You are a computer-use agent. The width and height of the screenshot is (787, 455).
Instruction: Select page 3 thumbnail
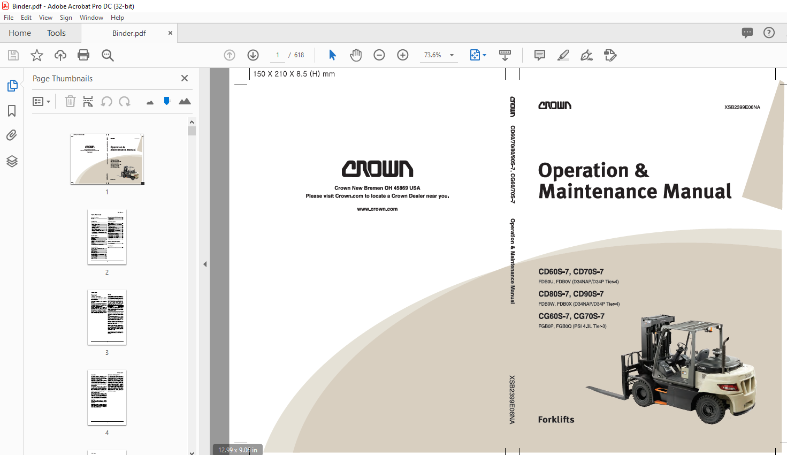107,317
